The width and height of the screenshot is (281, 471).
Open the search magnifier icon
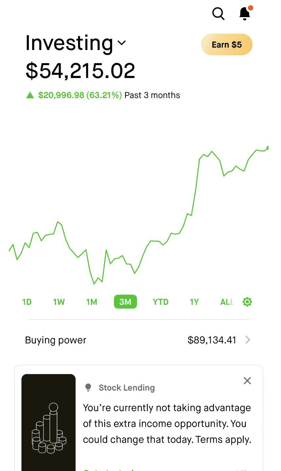[x=218, y=14]
